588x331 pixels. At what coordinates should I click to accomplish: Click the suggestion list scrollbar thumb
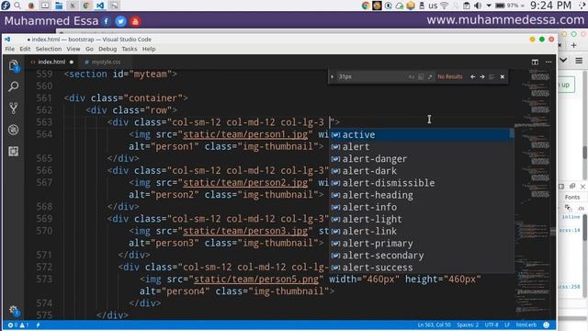(512, 133)
